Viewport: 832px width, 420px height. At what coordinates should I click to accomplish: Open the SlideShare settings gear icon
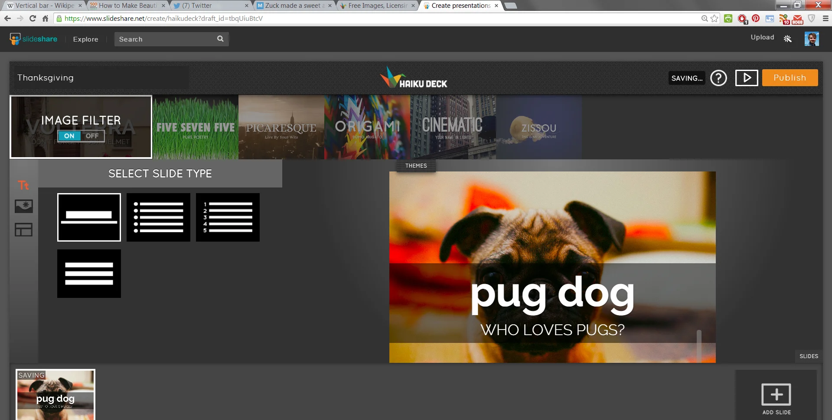point(788,39)
